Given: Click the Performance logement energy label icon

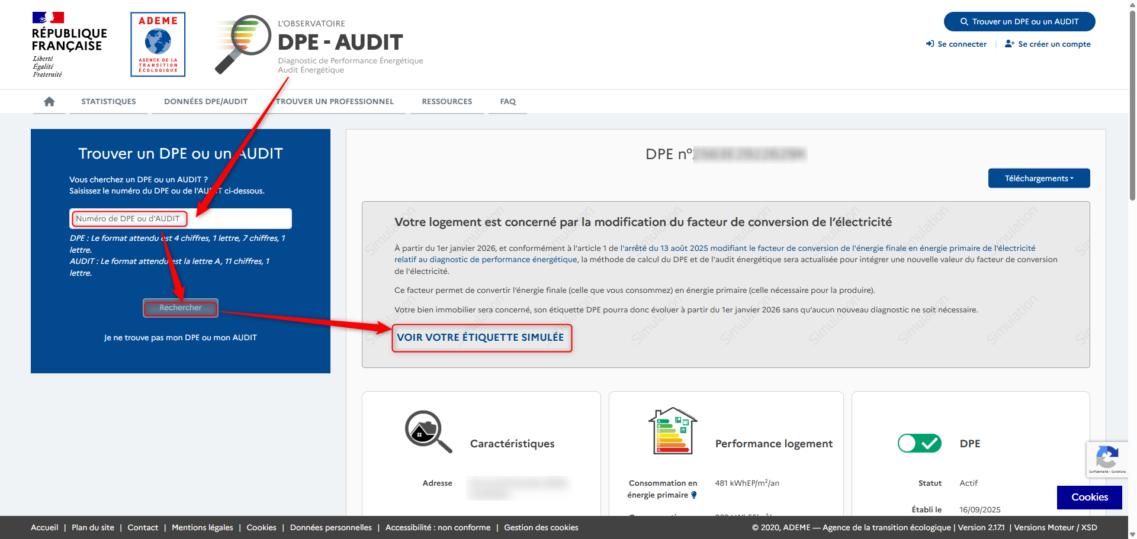Looking at the screenshot, I should tap(673, 431).
